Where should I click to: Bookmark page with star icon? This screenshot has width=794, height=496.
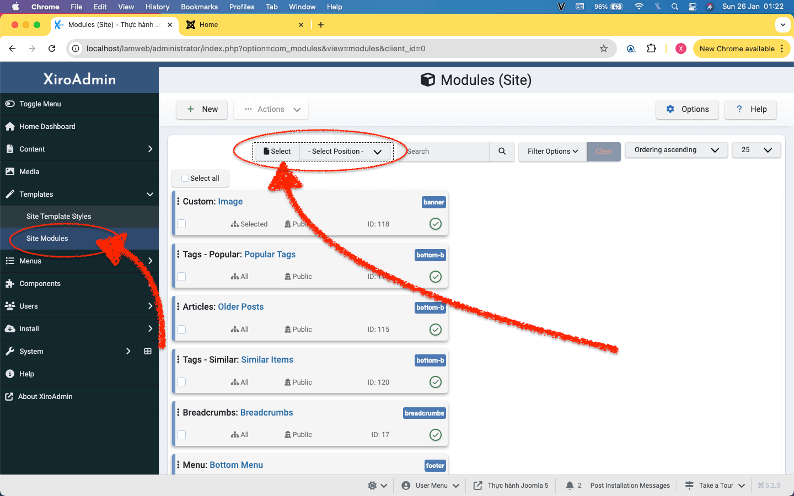[x=604, y=48]
